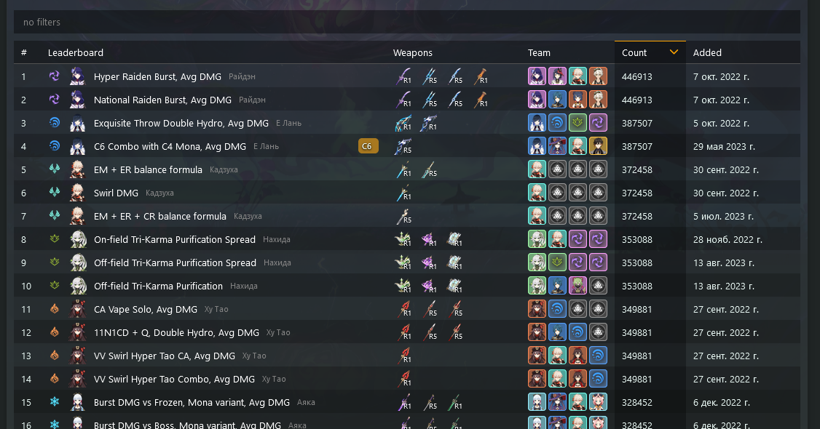Image resolution: width=820 pixels, height=429 pixels.
Task: Click the Pyro element icon in row 11
Action: [55, 309]
